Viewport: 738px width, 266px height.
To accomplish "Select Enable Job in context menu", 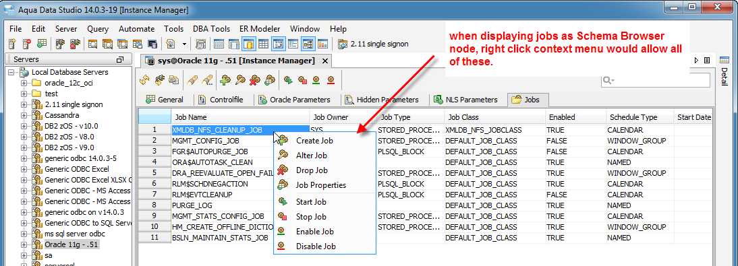I will [x=324, y=231].
